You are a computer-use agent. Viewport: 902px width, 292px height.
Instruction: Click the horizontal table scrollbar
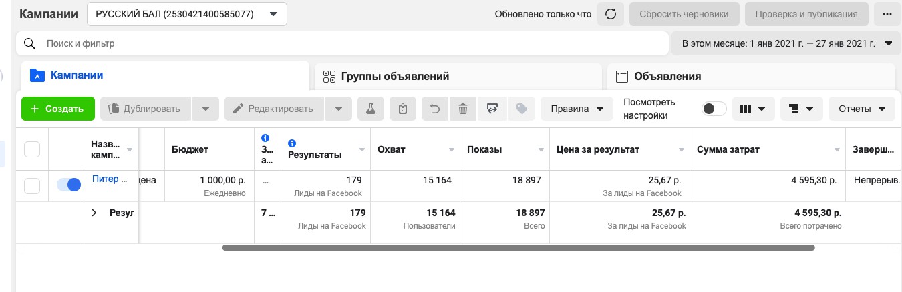click(x=518, y=247)
